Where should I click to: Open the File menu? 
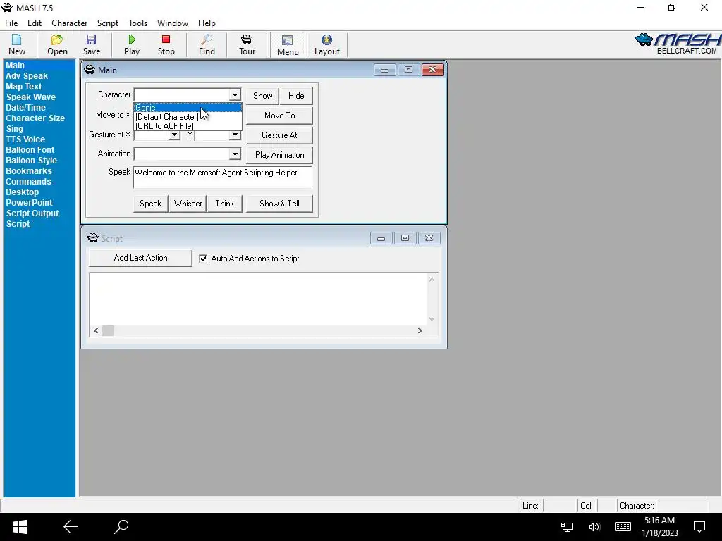point(11,23)
